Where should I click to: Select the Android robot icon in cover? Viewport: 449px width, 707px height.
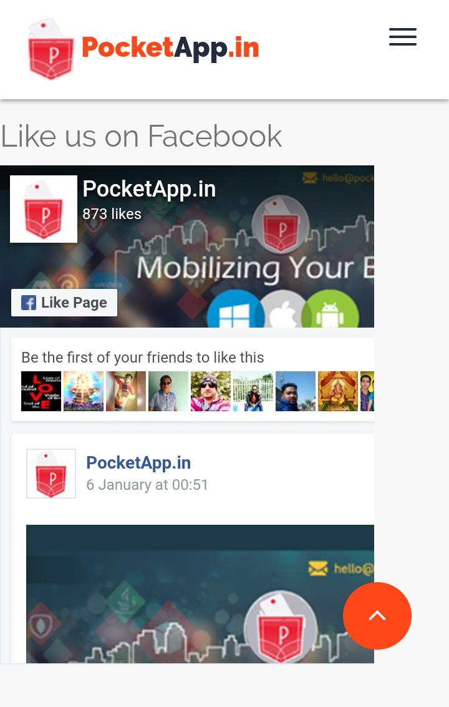coord(330,310)
